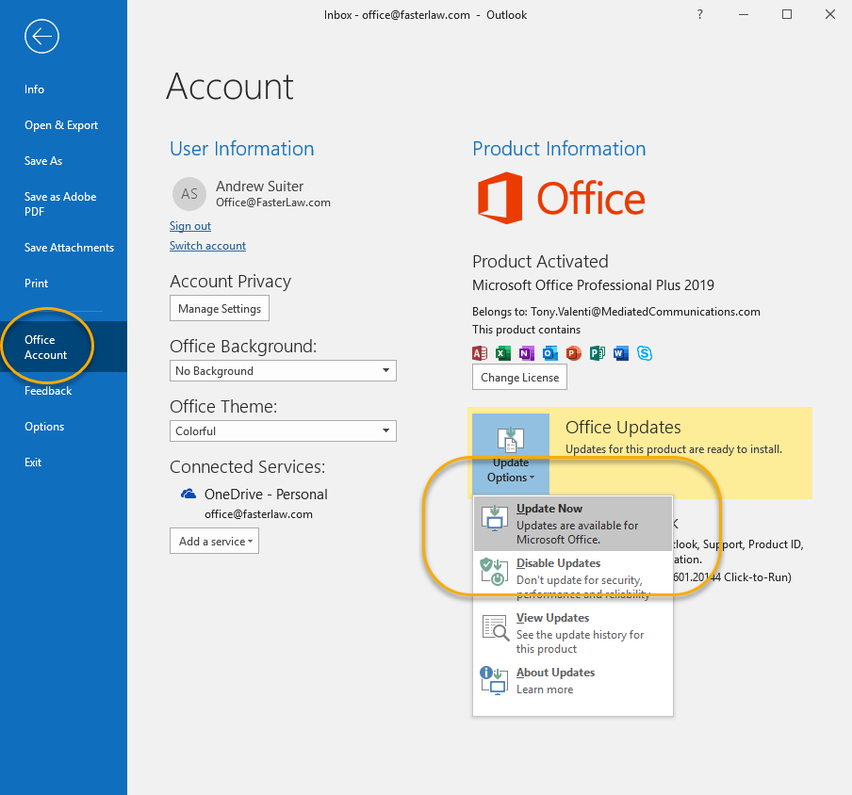The image size is (852, 795).
Task: Click the OneDrive - Personal service entry
Action: [266, 495]
